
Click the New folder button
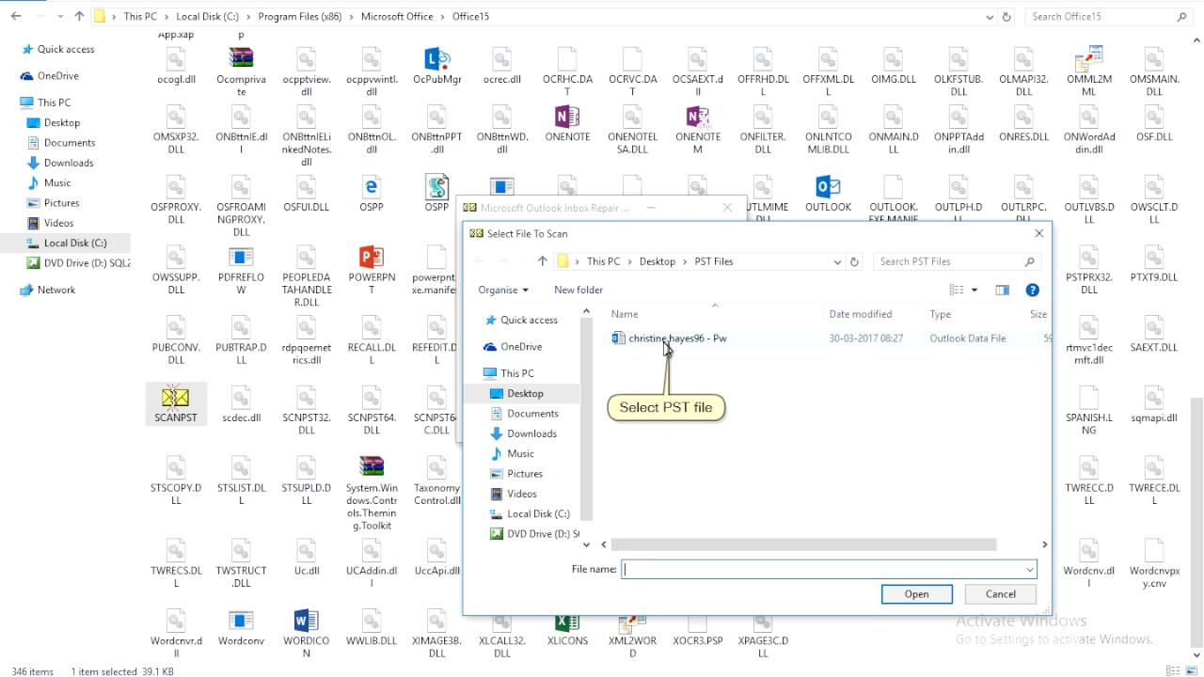point(578,290)
